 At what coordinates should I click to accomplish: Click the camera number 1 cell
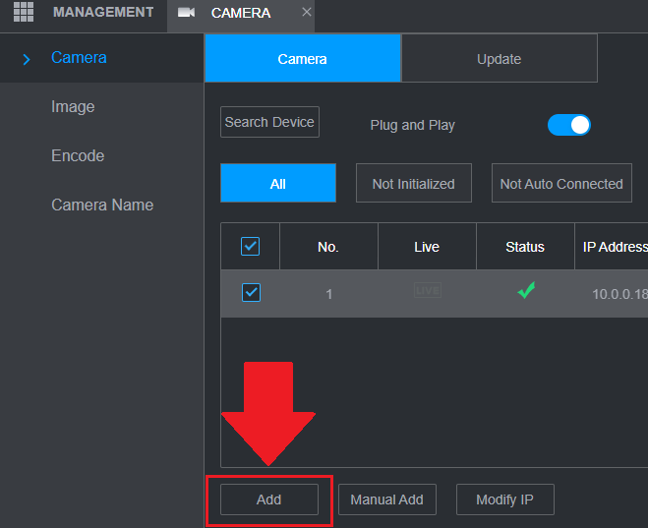click(x=329, y=294)
